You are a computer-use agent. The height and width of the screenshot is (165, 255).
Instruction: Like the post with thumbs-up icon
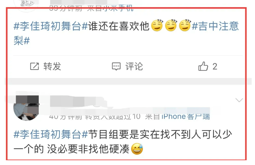[x=203, y=66]
